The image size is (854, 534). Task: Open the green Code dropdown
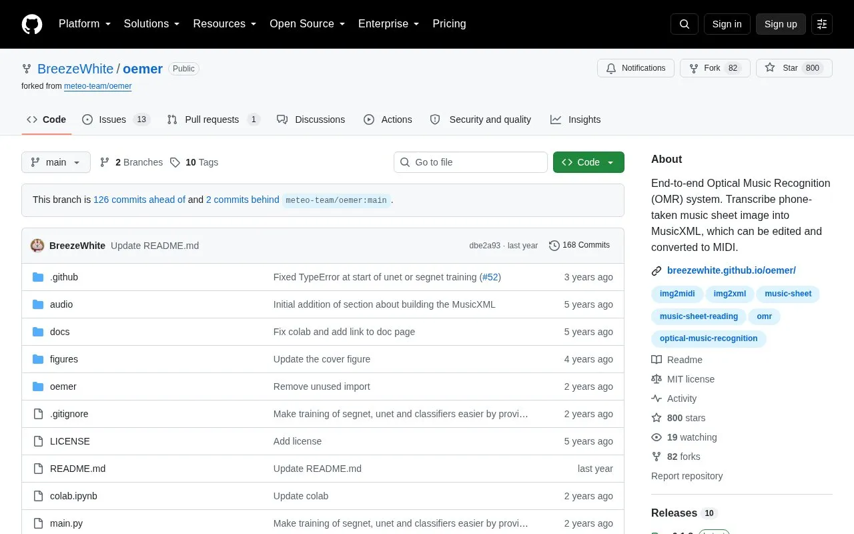(588, 162)
